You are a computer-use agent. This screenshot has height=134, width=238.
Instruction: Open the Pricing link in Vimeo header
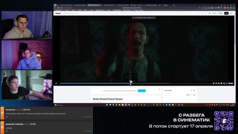(x=214, y=13)
